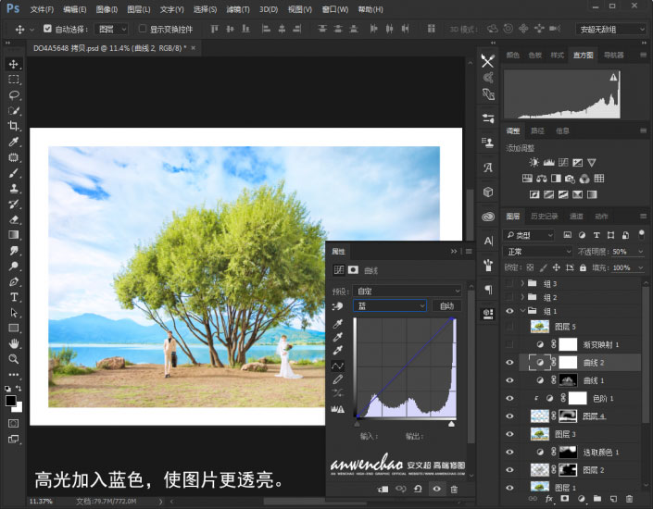Click the foreground color swatch
The image size is (653, 509).
(11, 401)
